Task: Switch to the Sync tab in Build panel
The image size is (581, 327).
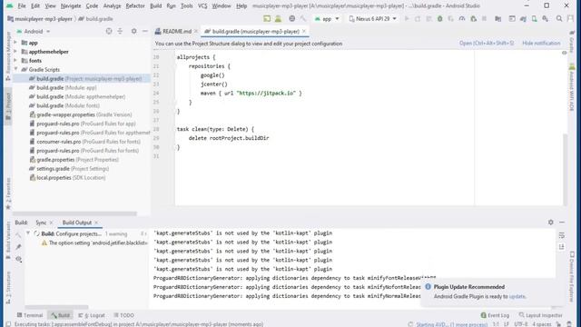Action: coord(41,223)
